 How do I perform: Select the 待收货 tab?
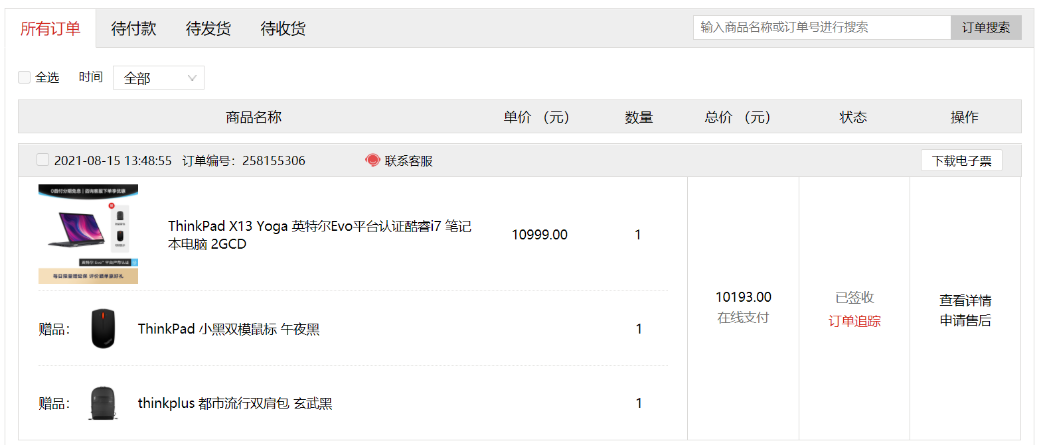[283, 29]
